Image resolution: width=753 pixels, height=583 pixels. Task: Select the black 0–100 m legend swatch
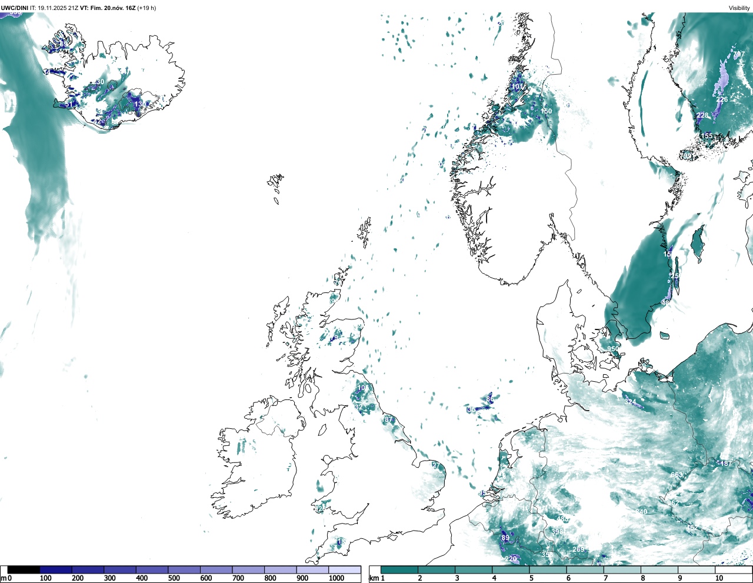point(24,569)
